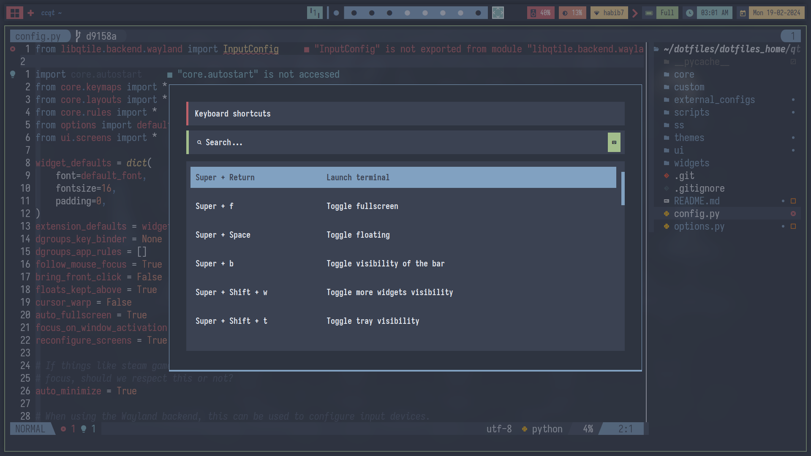Click the orange square marker beside README.md
811x456 pixels.
tap(793, 201)
